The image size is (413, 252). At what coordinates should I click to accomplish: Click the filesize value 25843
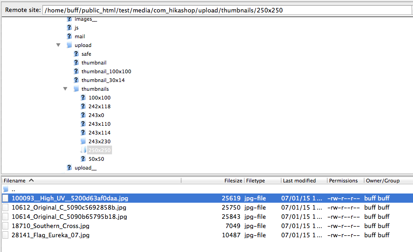pos(231,217)
